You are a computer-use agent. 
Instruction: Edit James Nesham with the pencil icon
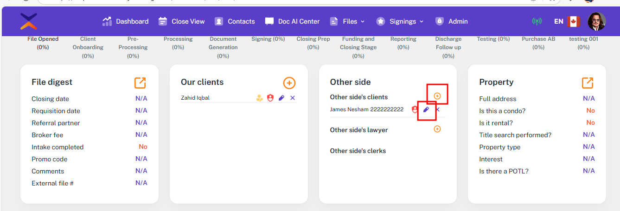pyautogui.click(x=426, y=109)
